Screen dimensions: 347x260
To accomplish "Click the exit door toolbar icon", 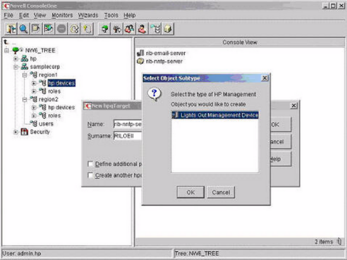I will (x=11, y=29).
